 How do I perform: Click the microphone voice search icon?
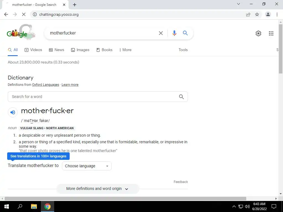coord(174,33)
